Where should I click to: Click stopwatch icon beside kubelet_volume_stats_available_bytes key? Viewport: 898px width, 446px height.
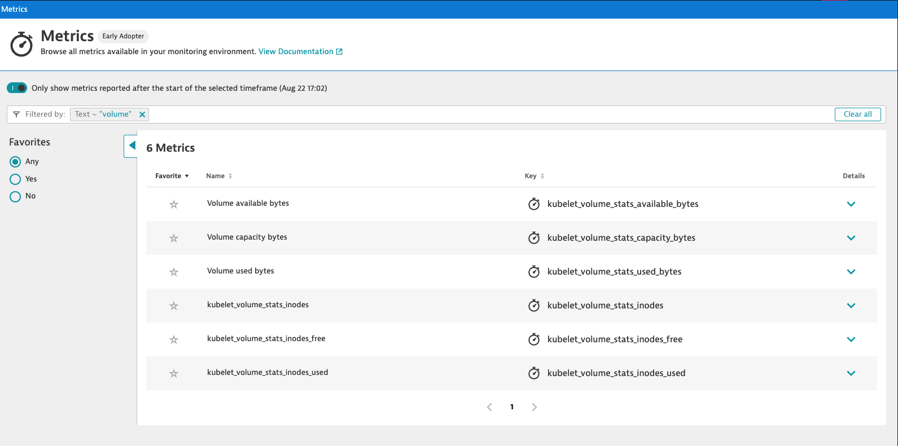[x=534, y=204]
